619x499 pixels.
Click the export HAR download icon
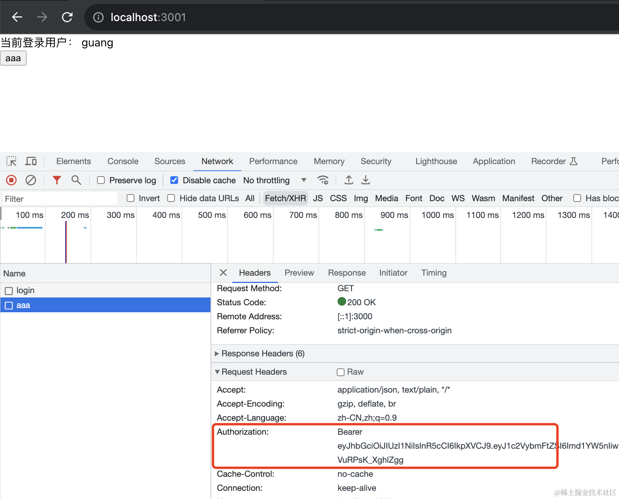pyautogui.click(x=366, y=180)
